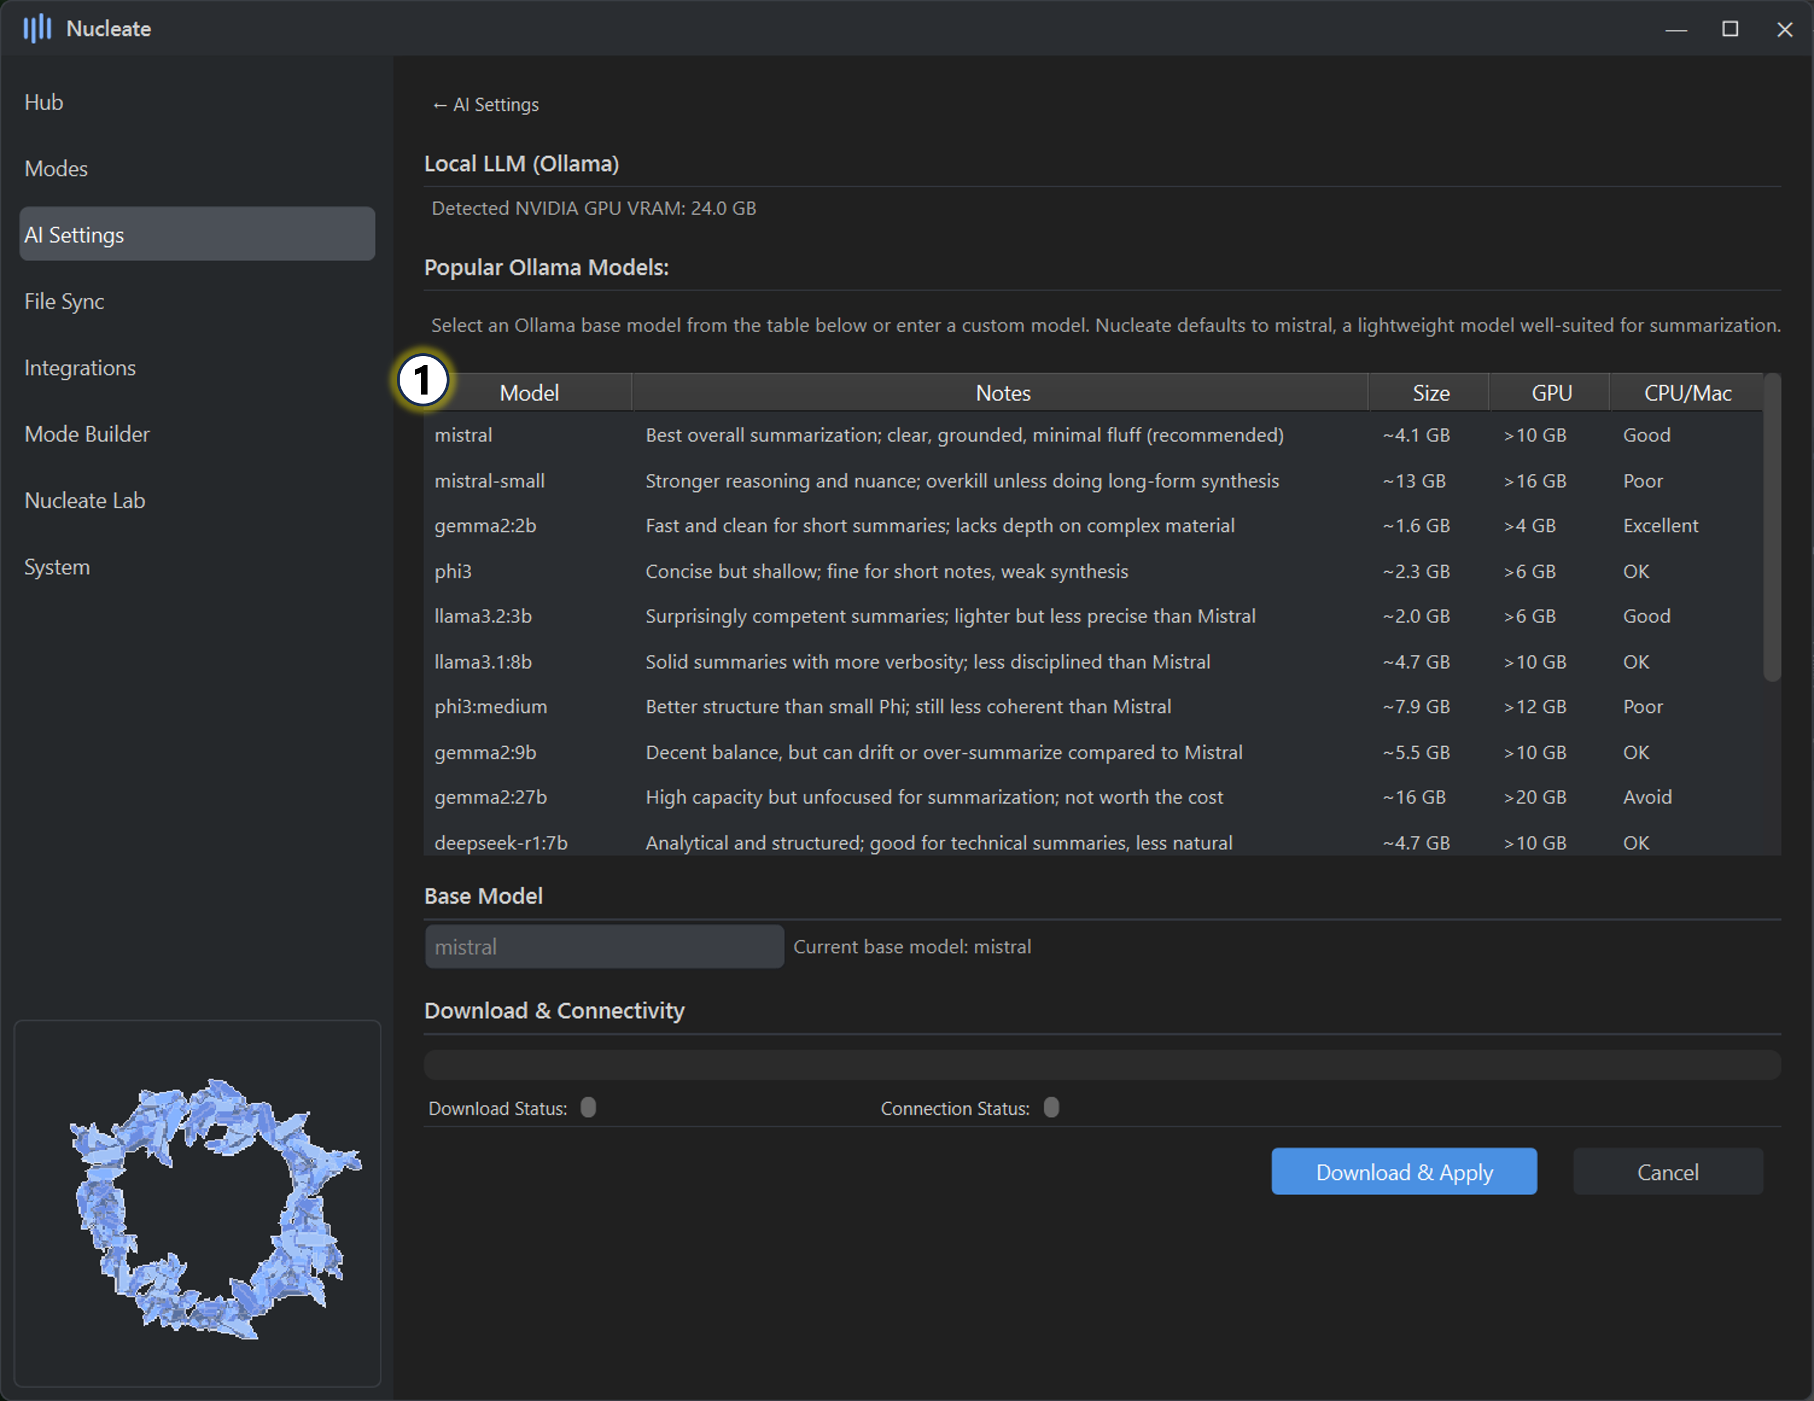Open the Integrations page
Screen dimensions: 1814x1401
coord(80,368)
